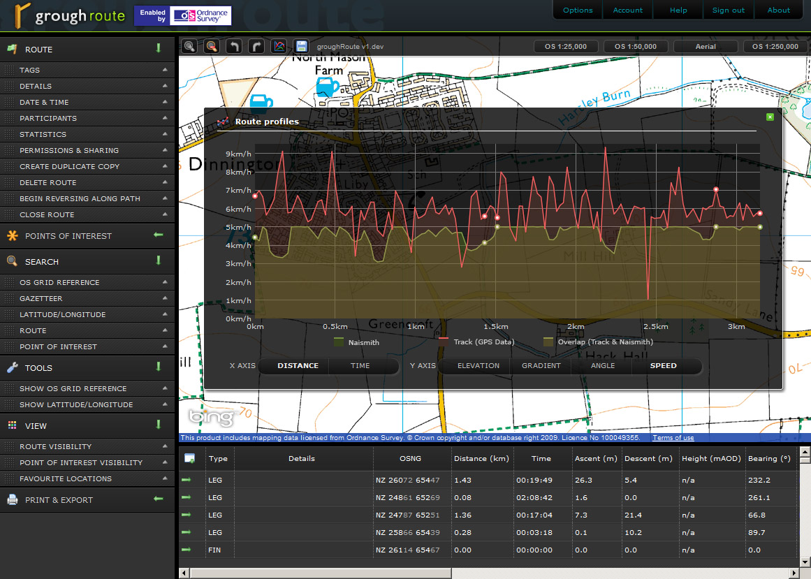Image resolution: width=811 pixels, height=579 pixels.
Task: Switch X axis to Time
Action: click(360, 366)
